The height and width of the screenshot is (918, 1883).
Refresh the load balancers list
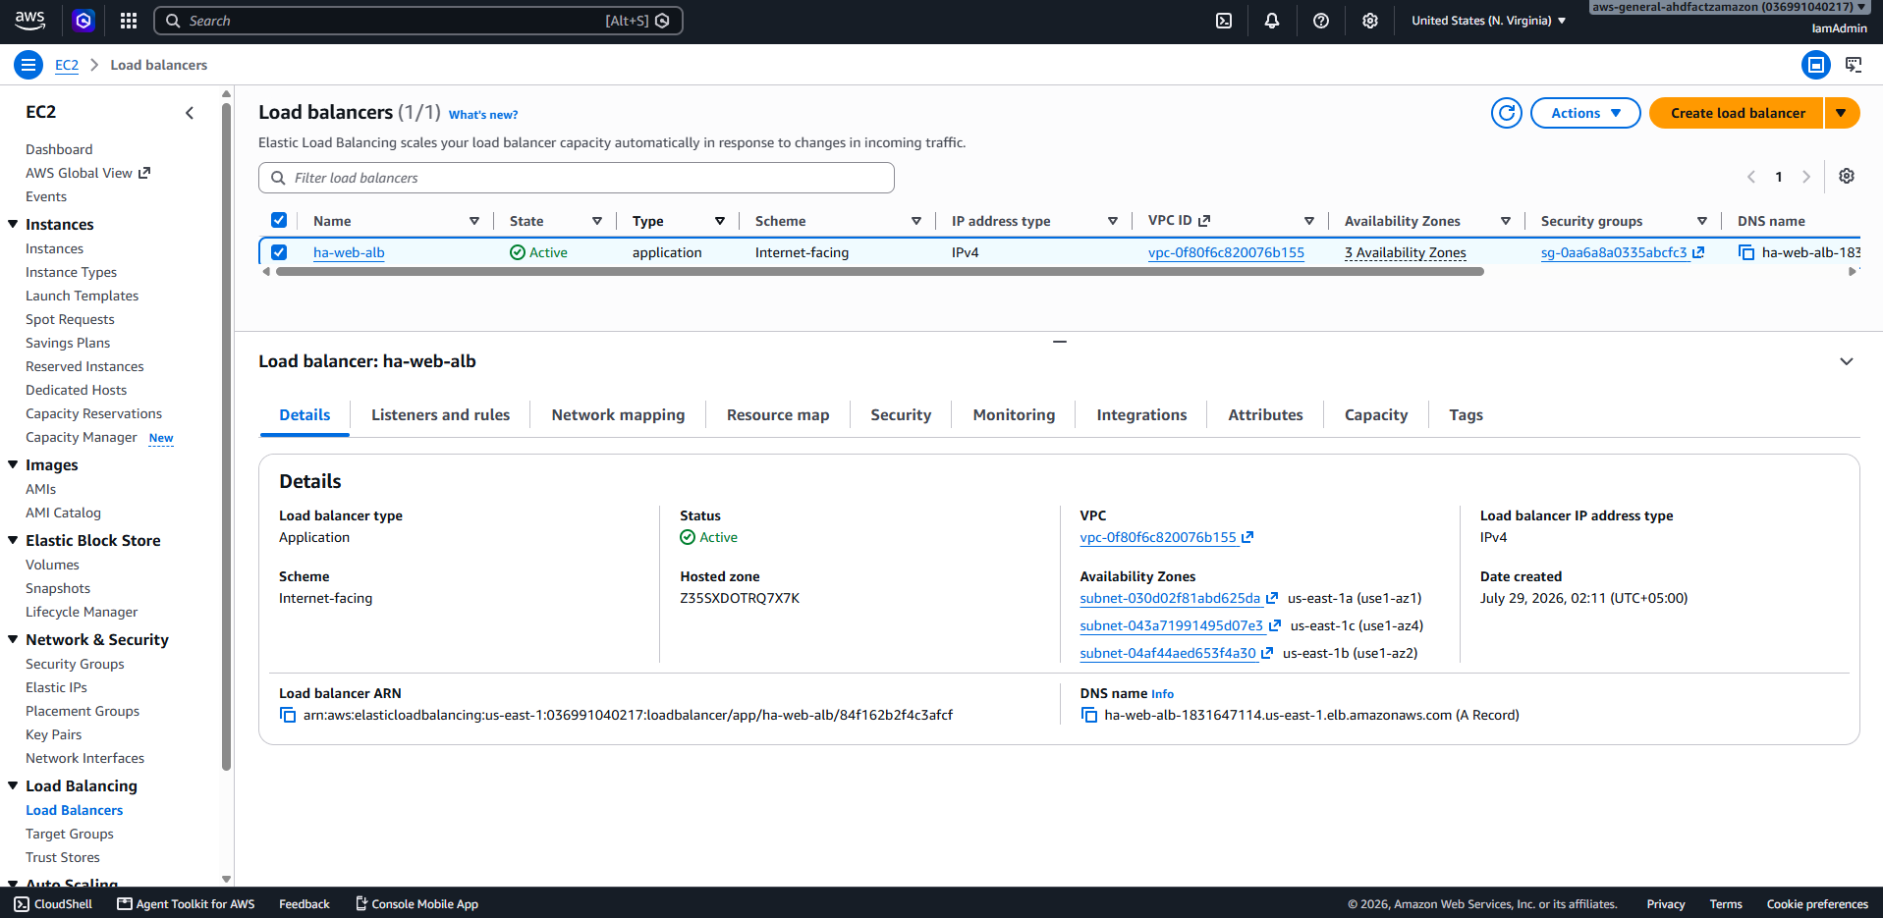(x=1507, y=113)
